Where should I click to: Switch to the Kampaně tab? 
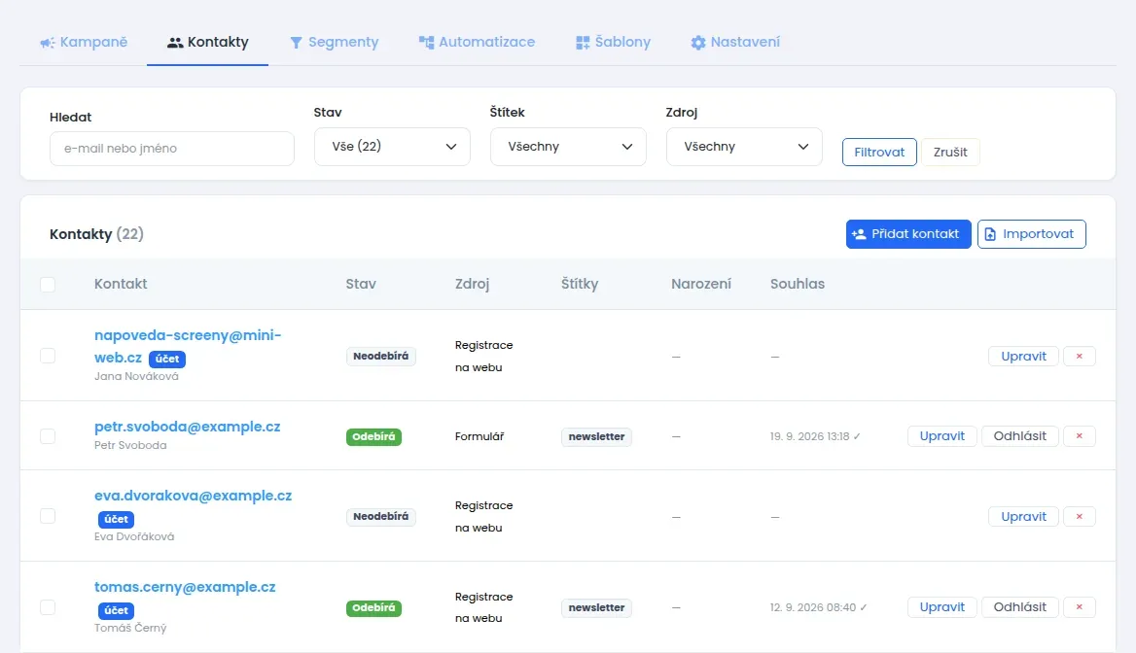click(x=84, y=42)
